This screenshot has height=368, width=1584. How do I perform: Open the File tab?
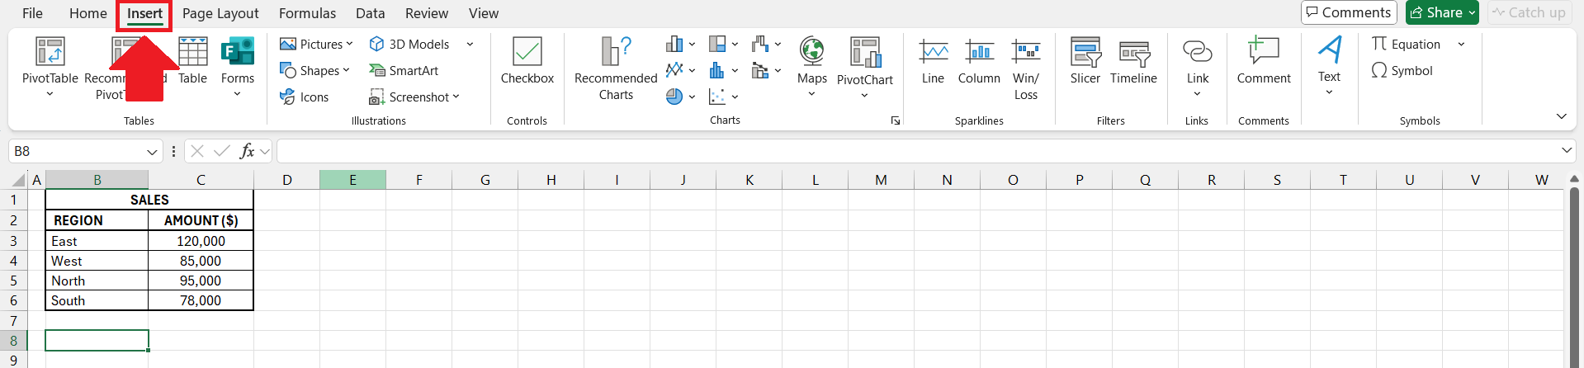point(33,13)
